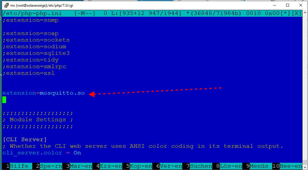Viewport: 308px width, 170px height.
Task: Click the [X] close editor marker
Action: point(297,13)
